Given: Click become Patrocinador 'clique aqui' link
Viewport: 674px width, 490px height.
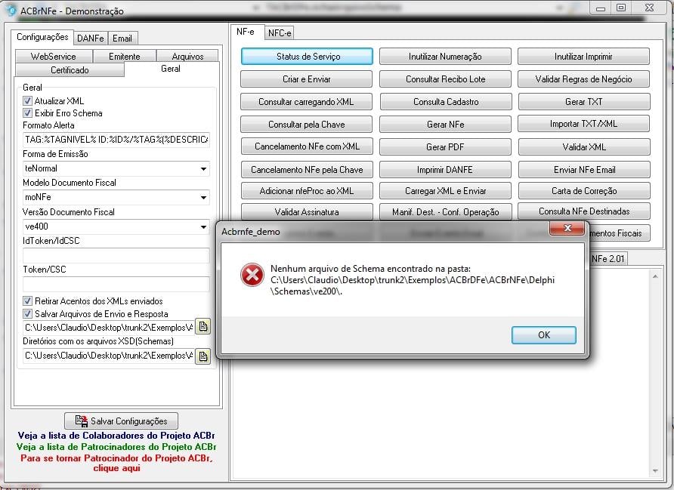Looking at the screenshot, I should tap(116, 463).
